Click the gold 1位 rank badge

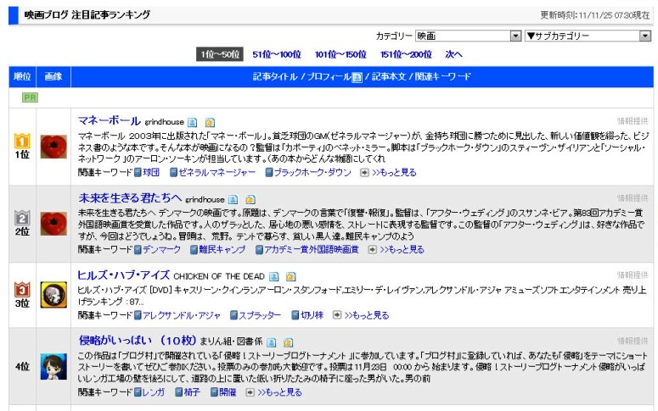click(x=22, y=141)
